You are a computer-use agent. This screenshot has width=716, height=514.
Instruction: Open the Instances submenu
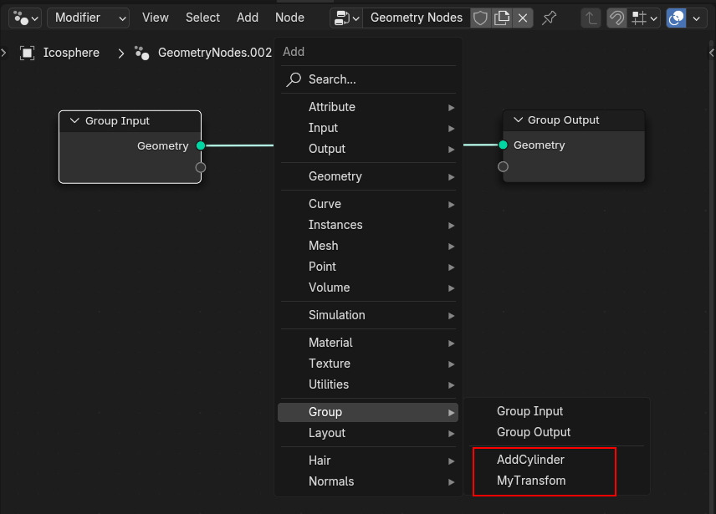(x=368, y=225)
